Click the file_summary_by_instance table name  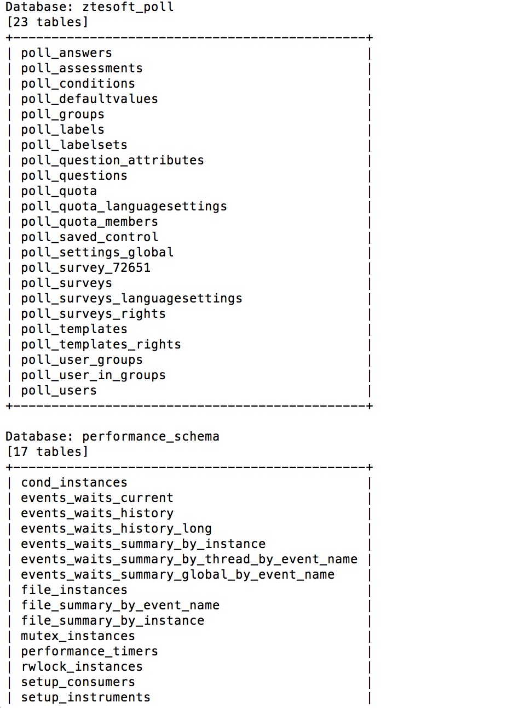pyautogui.click(x=112, y=621)
